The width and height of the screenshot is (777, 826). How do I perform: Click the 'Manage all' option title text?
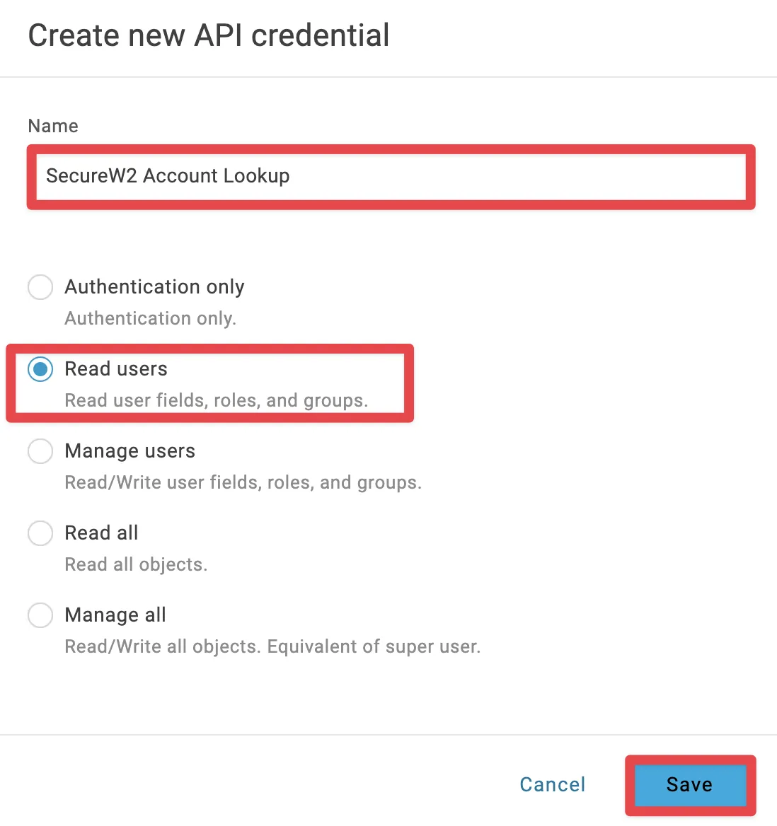(115, 615)
